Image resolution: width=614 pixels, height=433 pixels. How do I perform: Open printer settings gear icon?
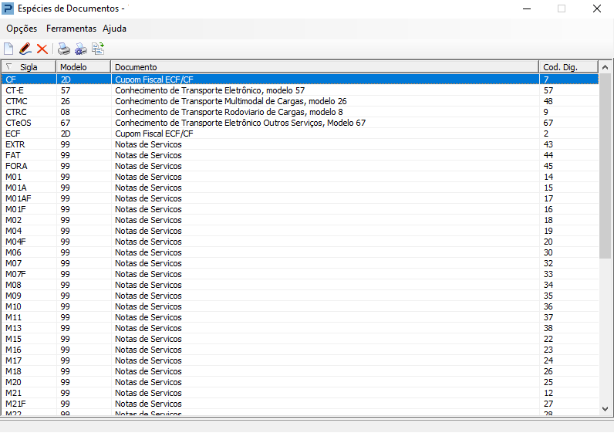[x=81, y=49]
